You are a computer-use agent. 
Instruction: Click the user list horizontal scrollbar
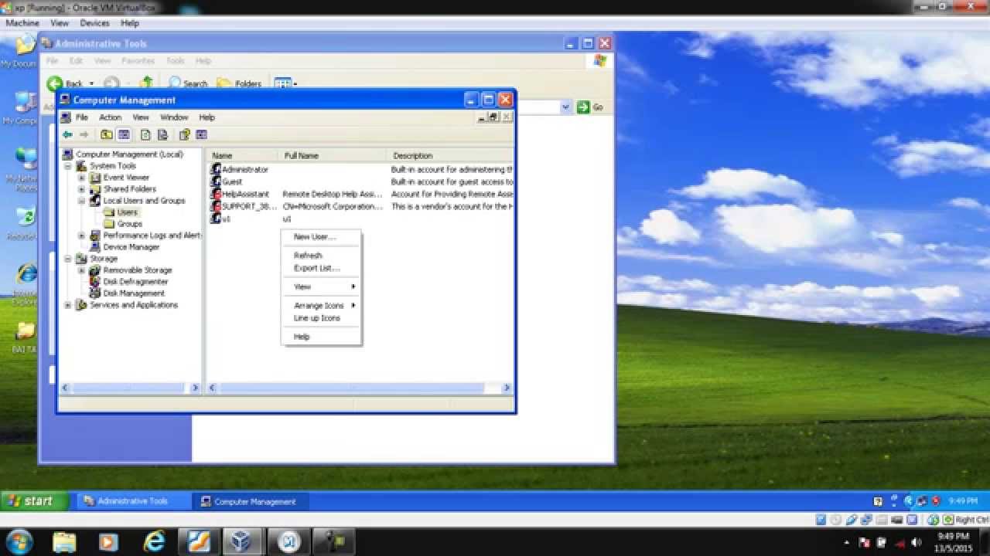(x=359, y=388)
